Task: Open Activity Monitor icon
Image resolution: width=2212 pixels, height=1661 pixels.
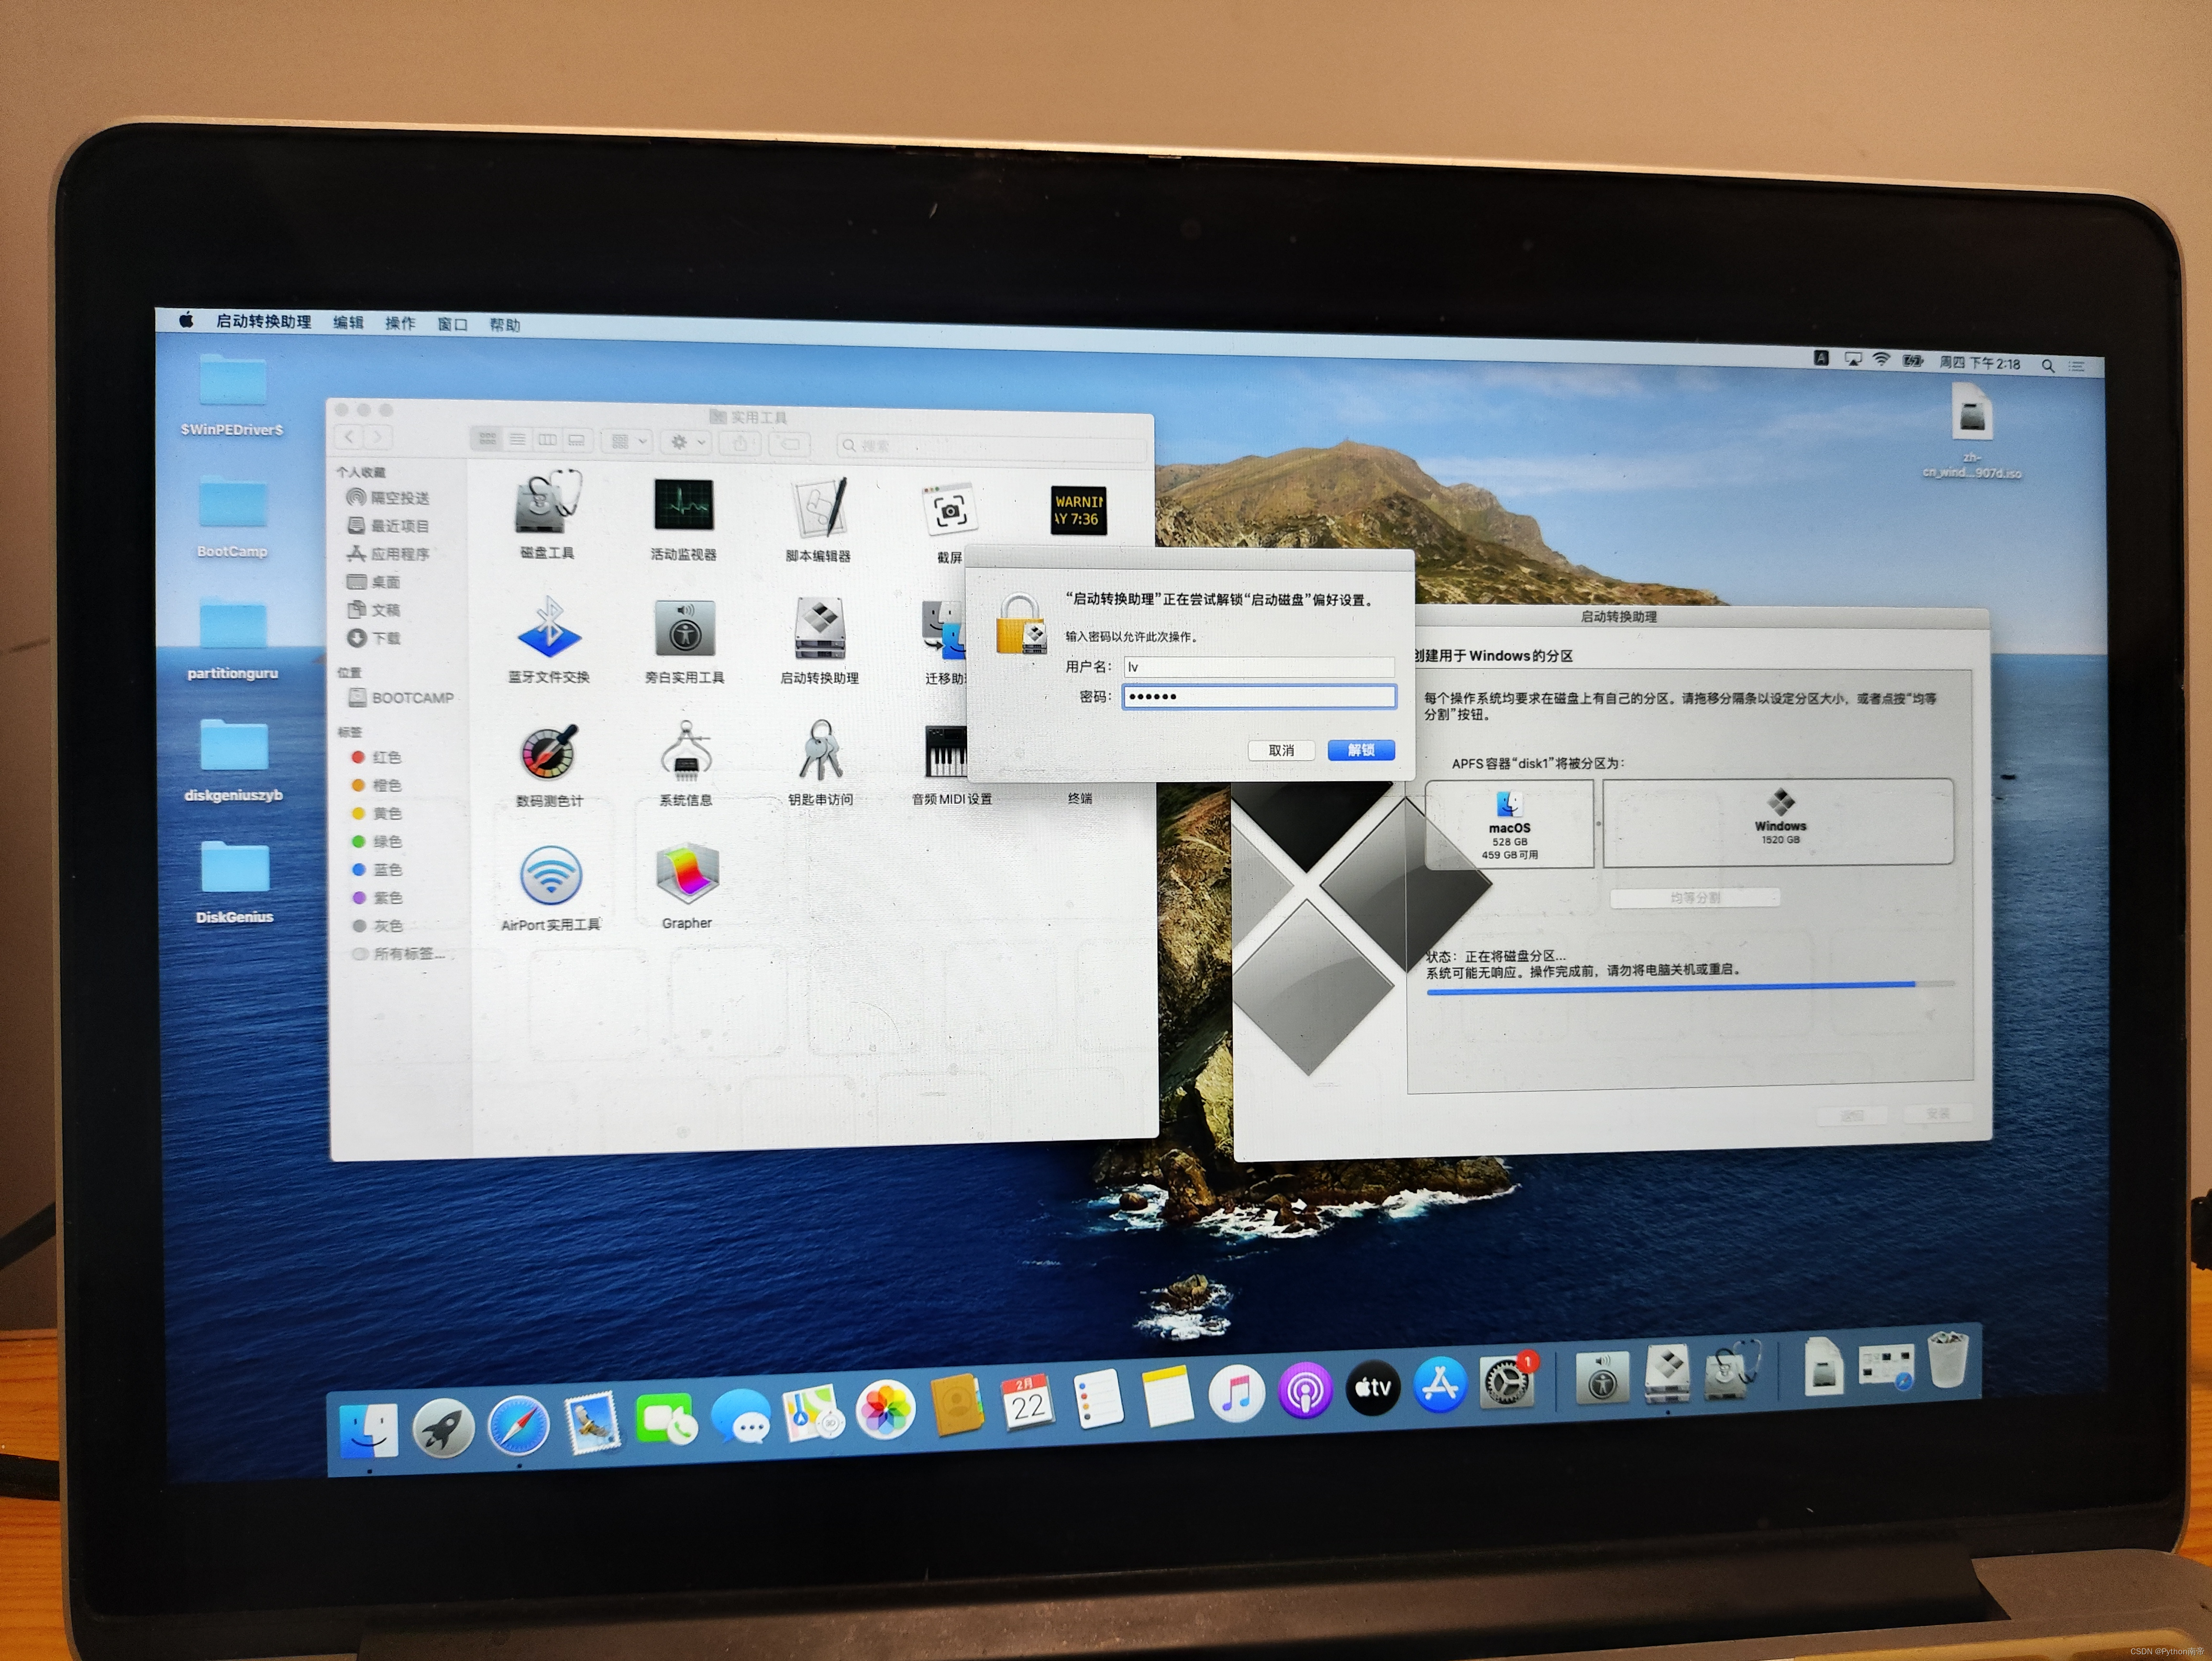Action: [684, 504]
